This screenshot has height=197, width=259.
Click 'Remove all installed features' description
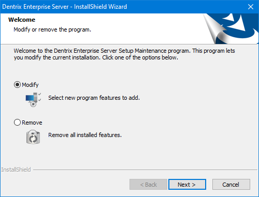(85, 135)
